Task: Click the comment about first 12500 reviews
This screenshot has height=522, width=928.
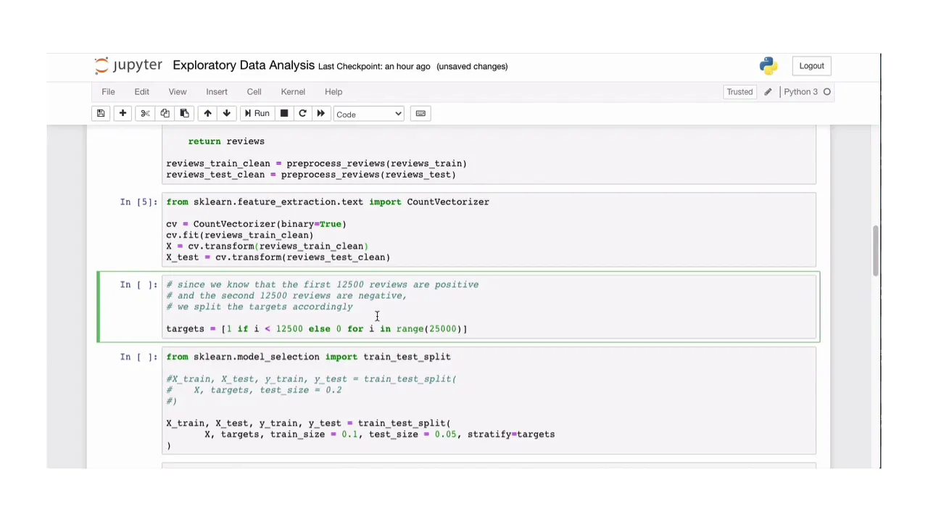Action: coord(323,285)
